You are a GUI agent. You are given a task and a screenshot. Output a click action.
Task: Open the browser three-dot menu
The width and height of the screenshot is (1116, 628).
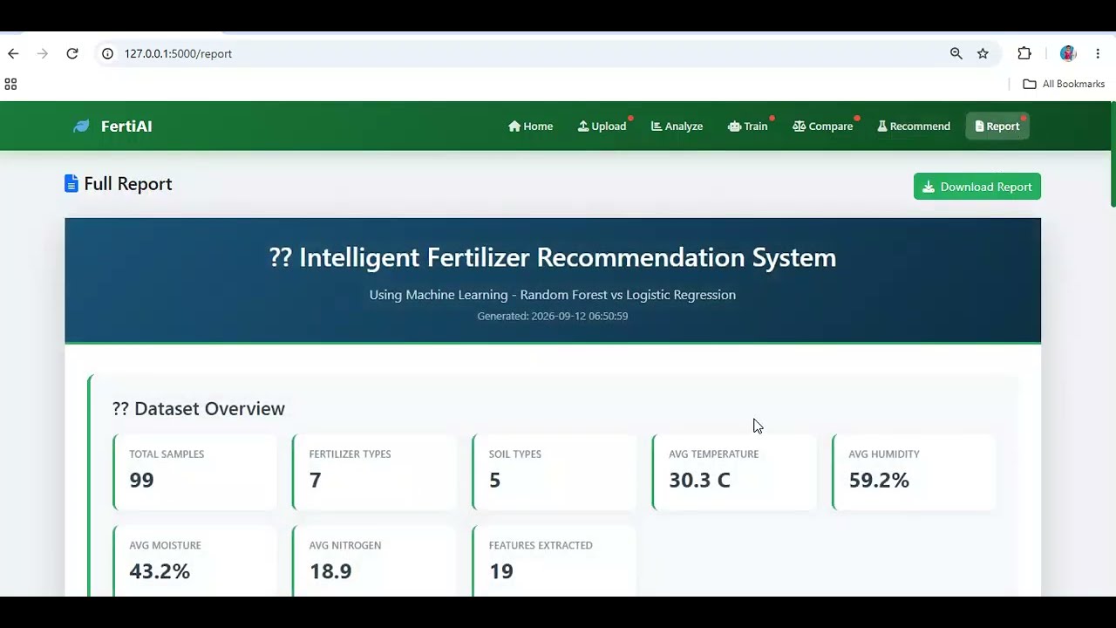1098,53
